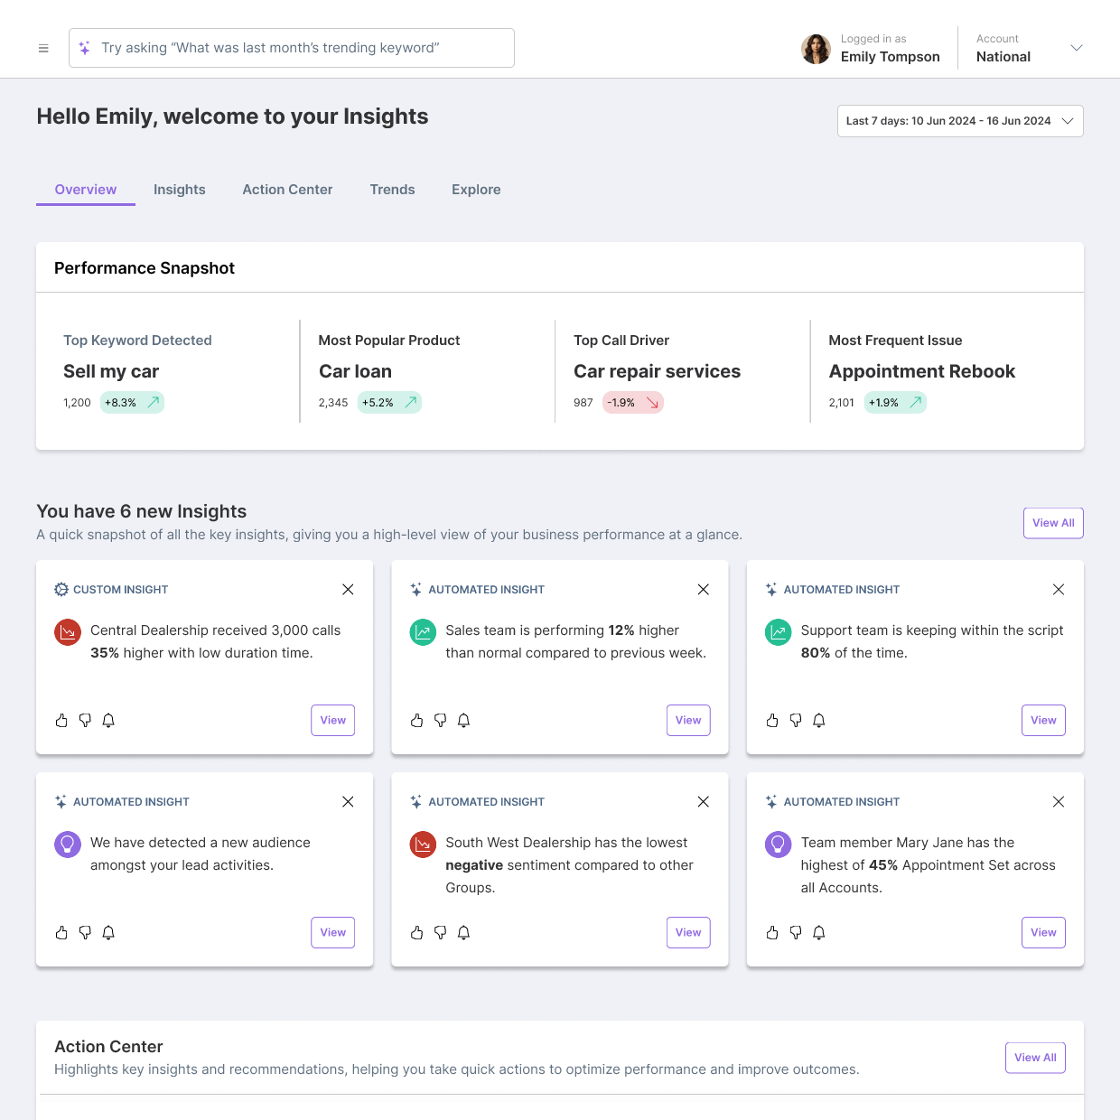
Task: Close the South West Dealership insight card
Action: tap(704, 802)
